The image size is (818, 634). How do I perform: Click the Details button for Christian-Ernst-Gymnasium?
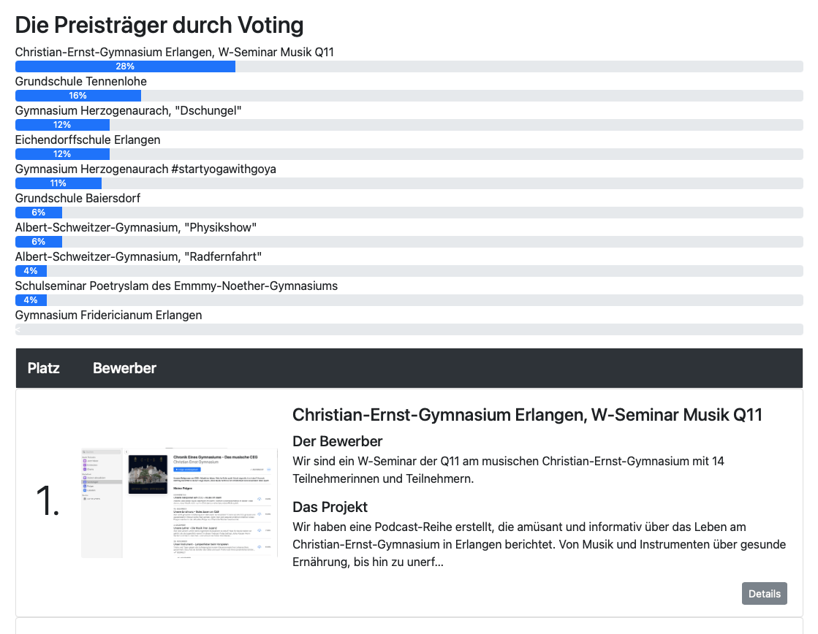(x=764, y=593)
